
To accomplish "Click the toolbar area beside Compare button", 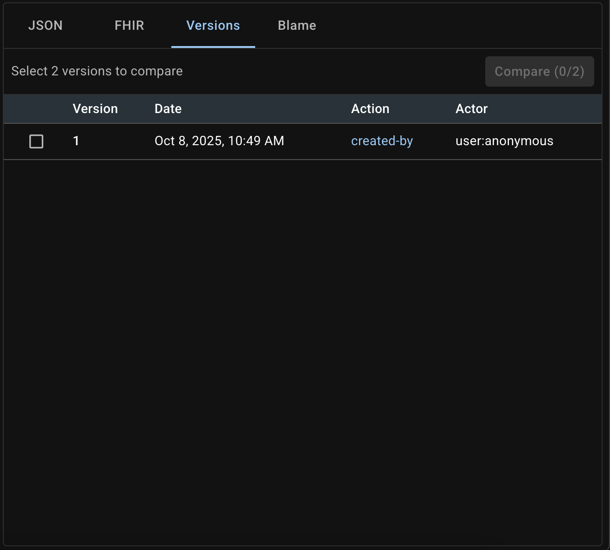I will [326, 71].
